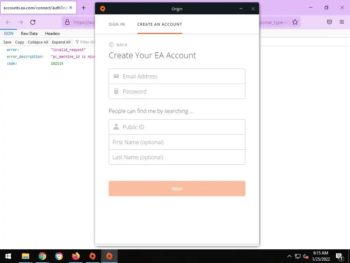Click Save in the JSON viewer toolbar
Screen dimensions: 350x263
click(8, 42)
